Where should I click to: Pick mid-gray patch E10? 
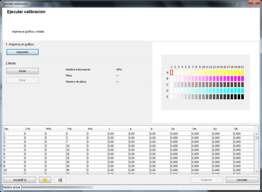[x=203, y=97]
